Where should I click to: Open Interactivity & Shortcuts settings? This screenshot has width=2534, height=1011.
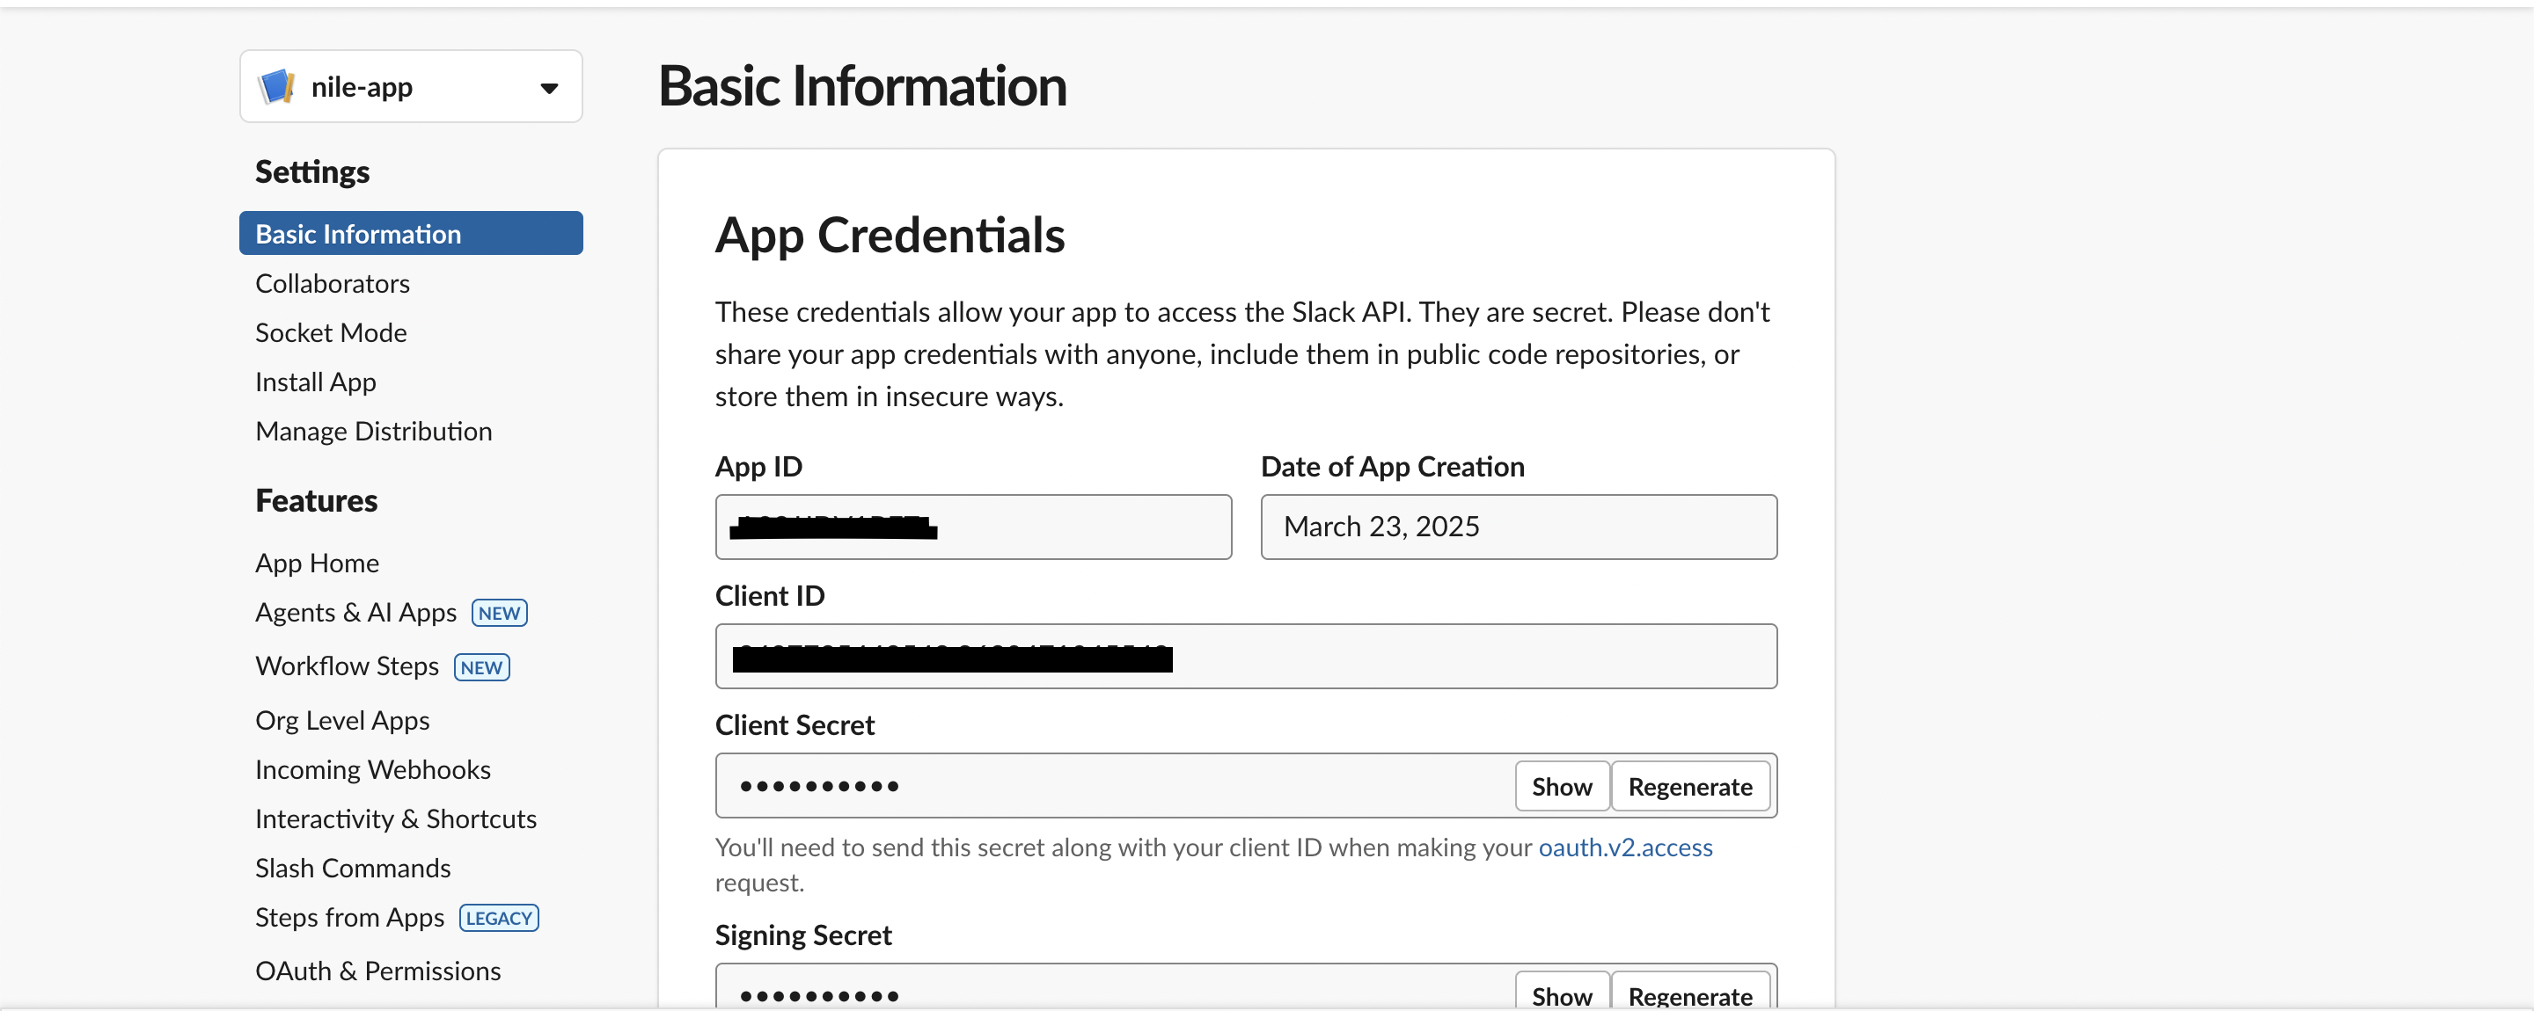pyautogui.click(x=395, y=818)
